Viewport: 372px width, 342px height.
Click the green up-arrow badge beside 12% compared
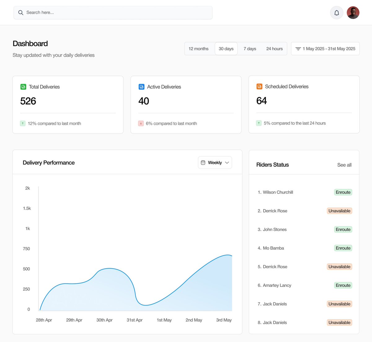pos(23,123)
